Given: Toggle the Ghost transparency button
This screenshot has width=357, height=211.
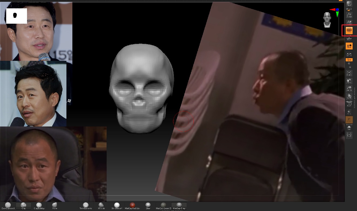Looking at the screenshot, I should [349, 120].
